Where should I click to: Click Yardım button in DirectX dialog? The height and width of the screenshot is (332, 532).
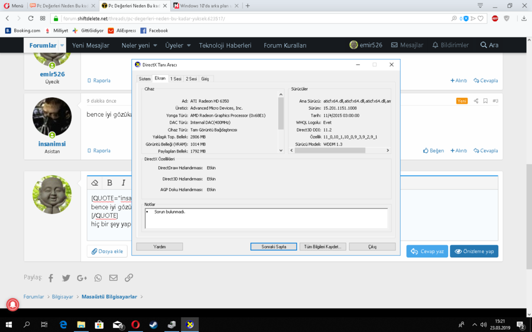pyautogui.click(x=160, y=246)
